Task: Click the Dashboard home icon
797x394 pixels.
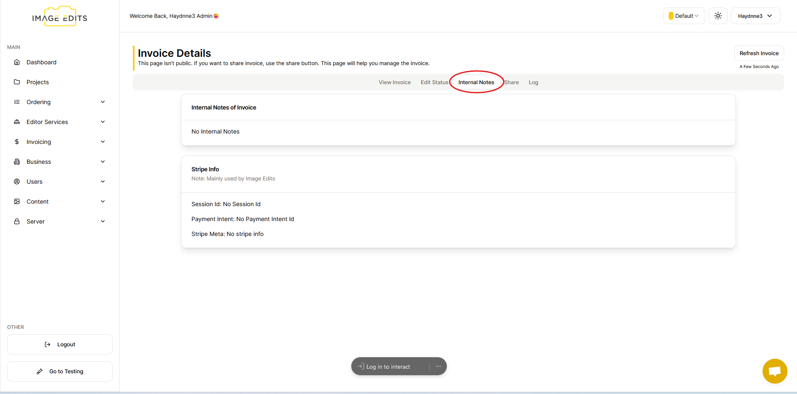Action: pos(17,62)
